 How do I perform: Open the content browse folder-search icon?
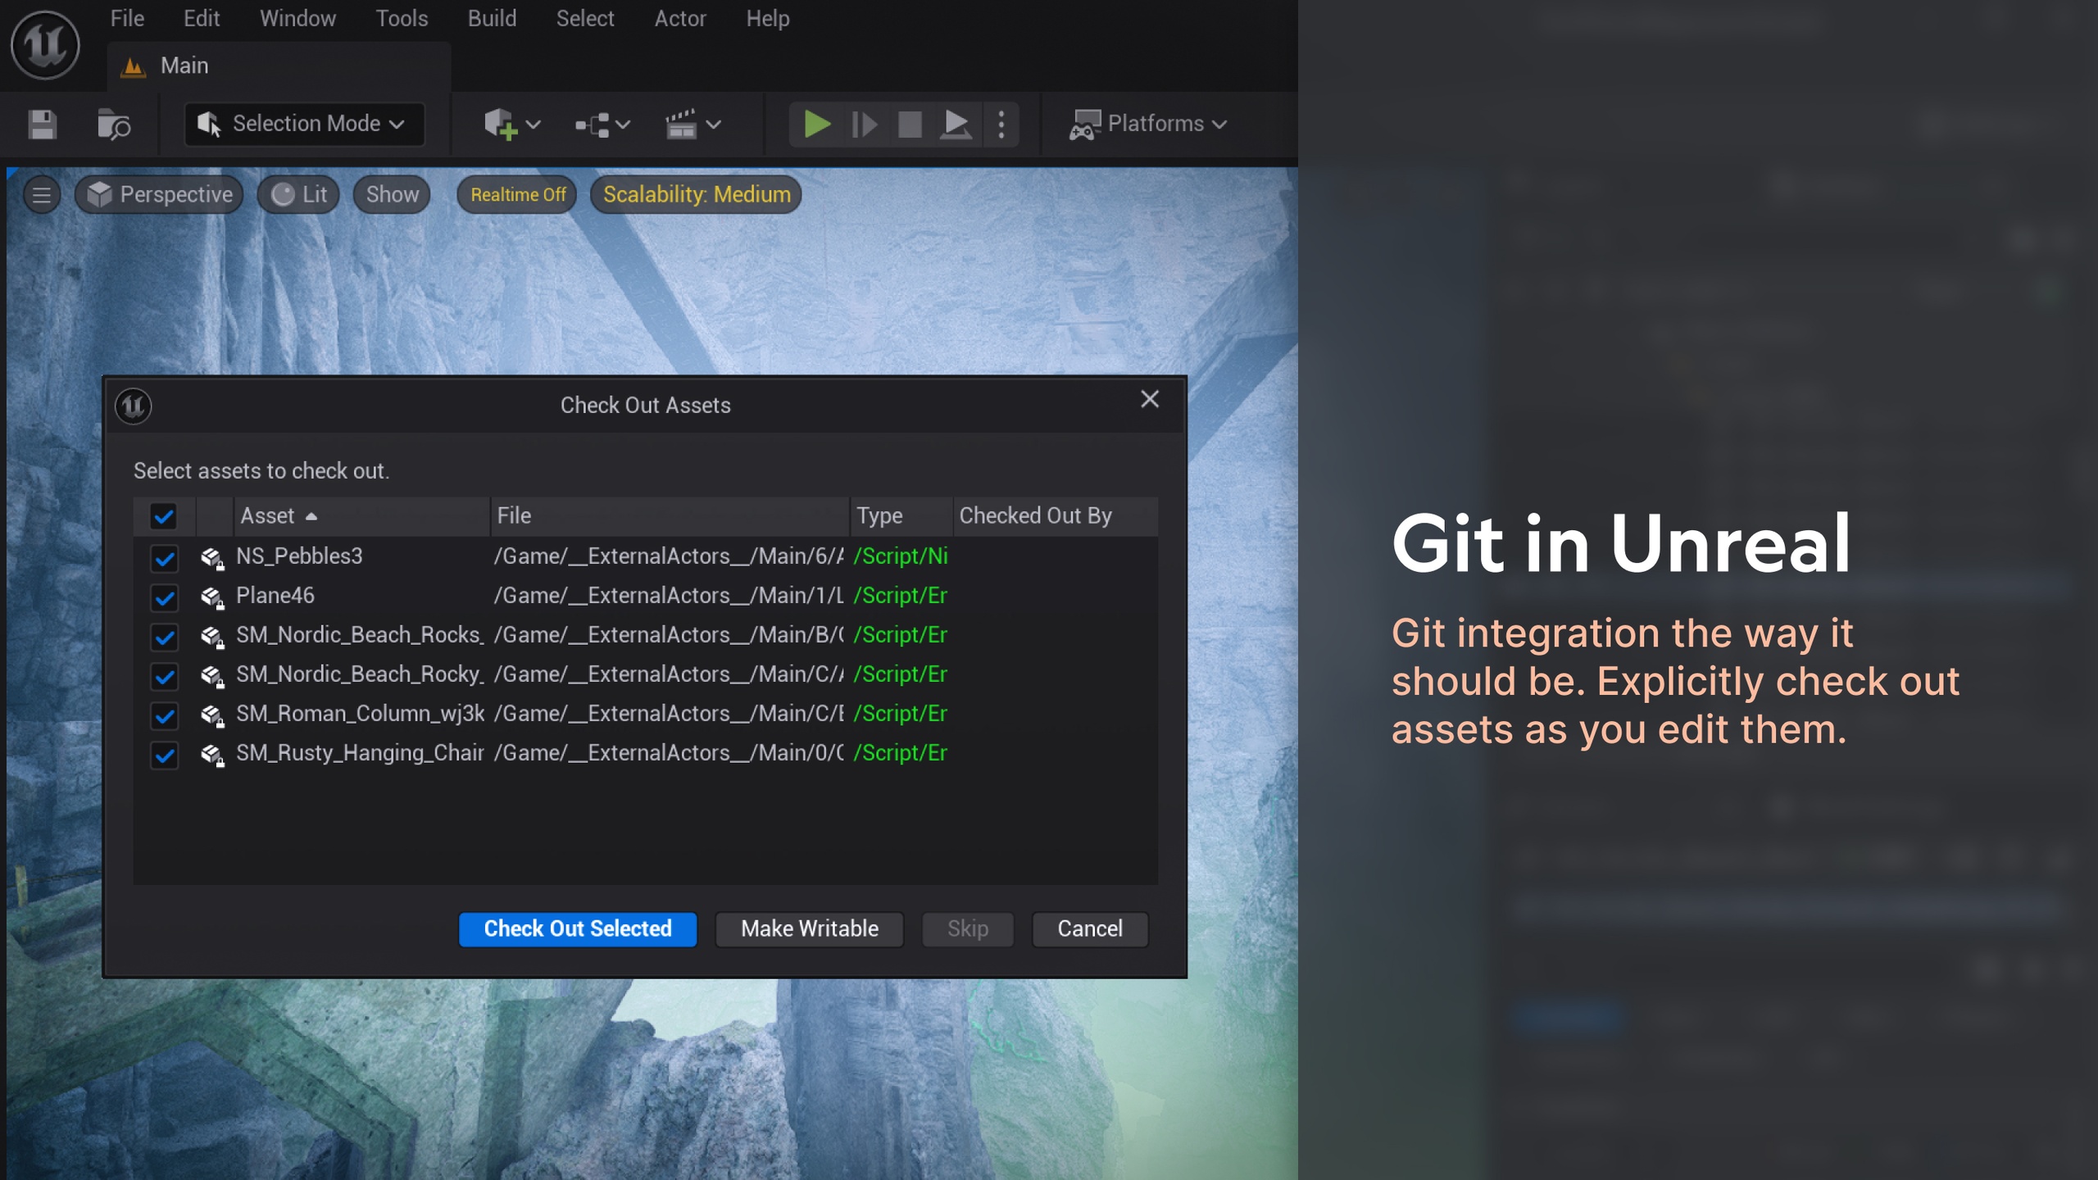coord(113,125)
